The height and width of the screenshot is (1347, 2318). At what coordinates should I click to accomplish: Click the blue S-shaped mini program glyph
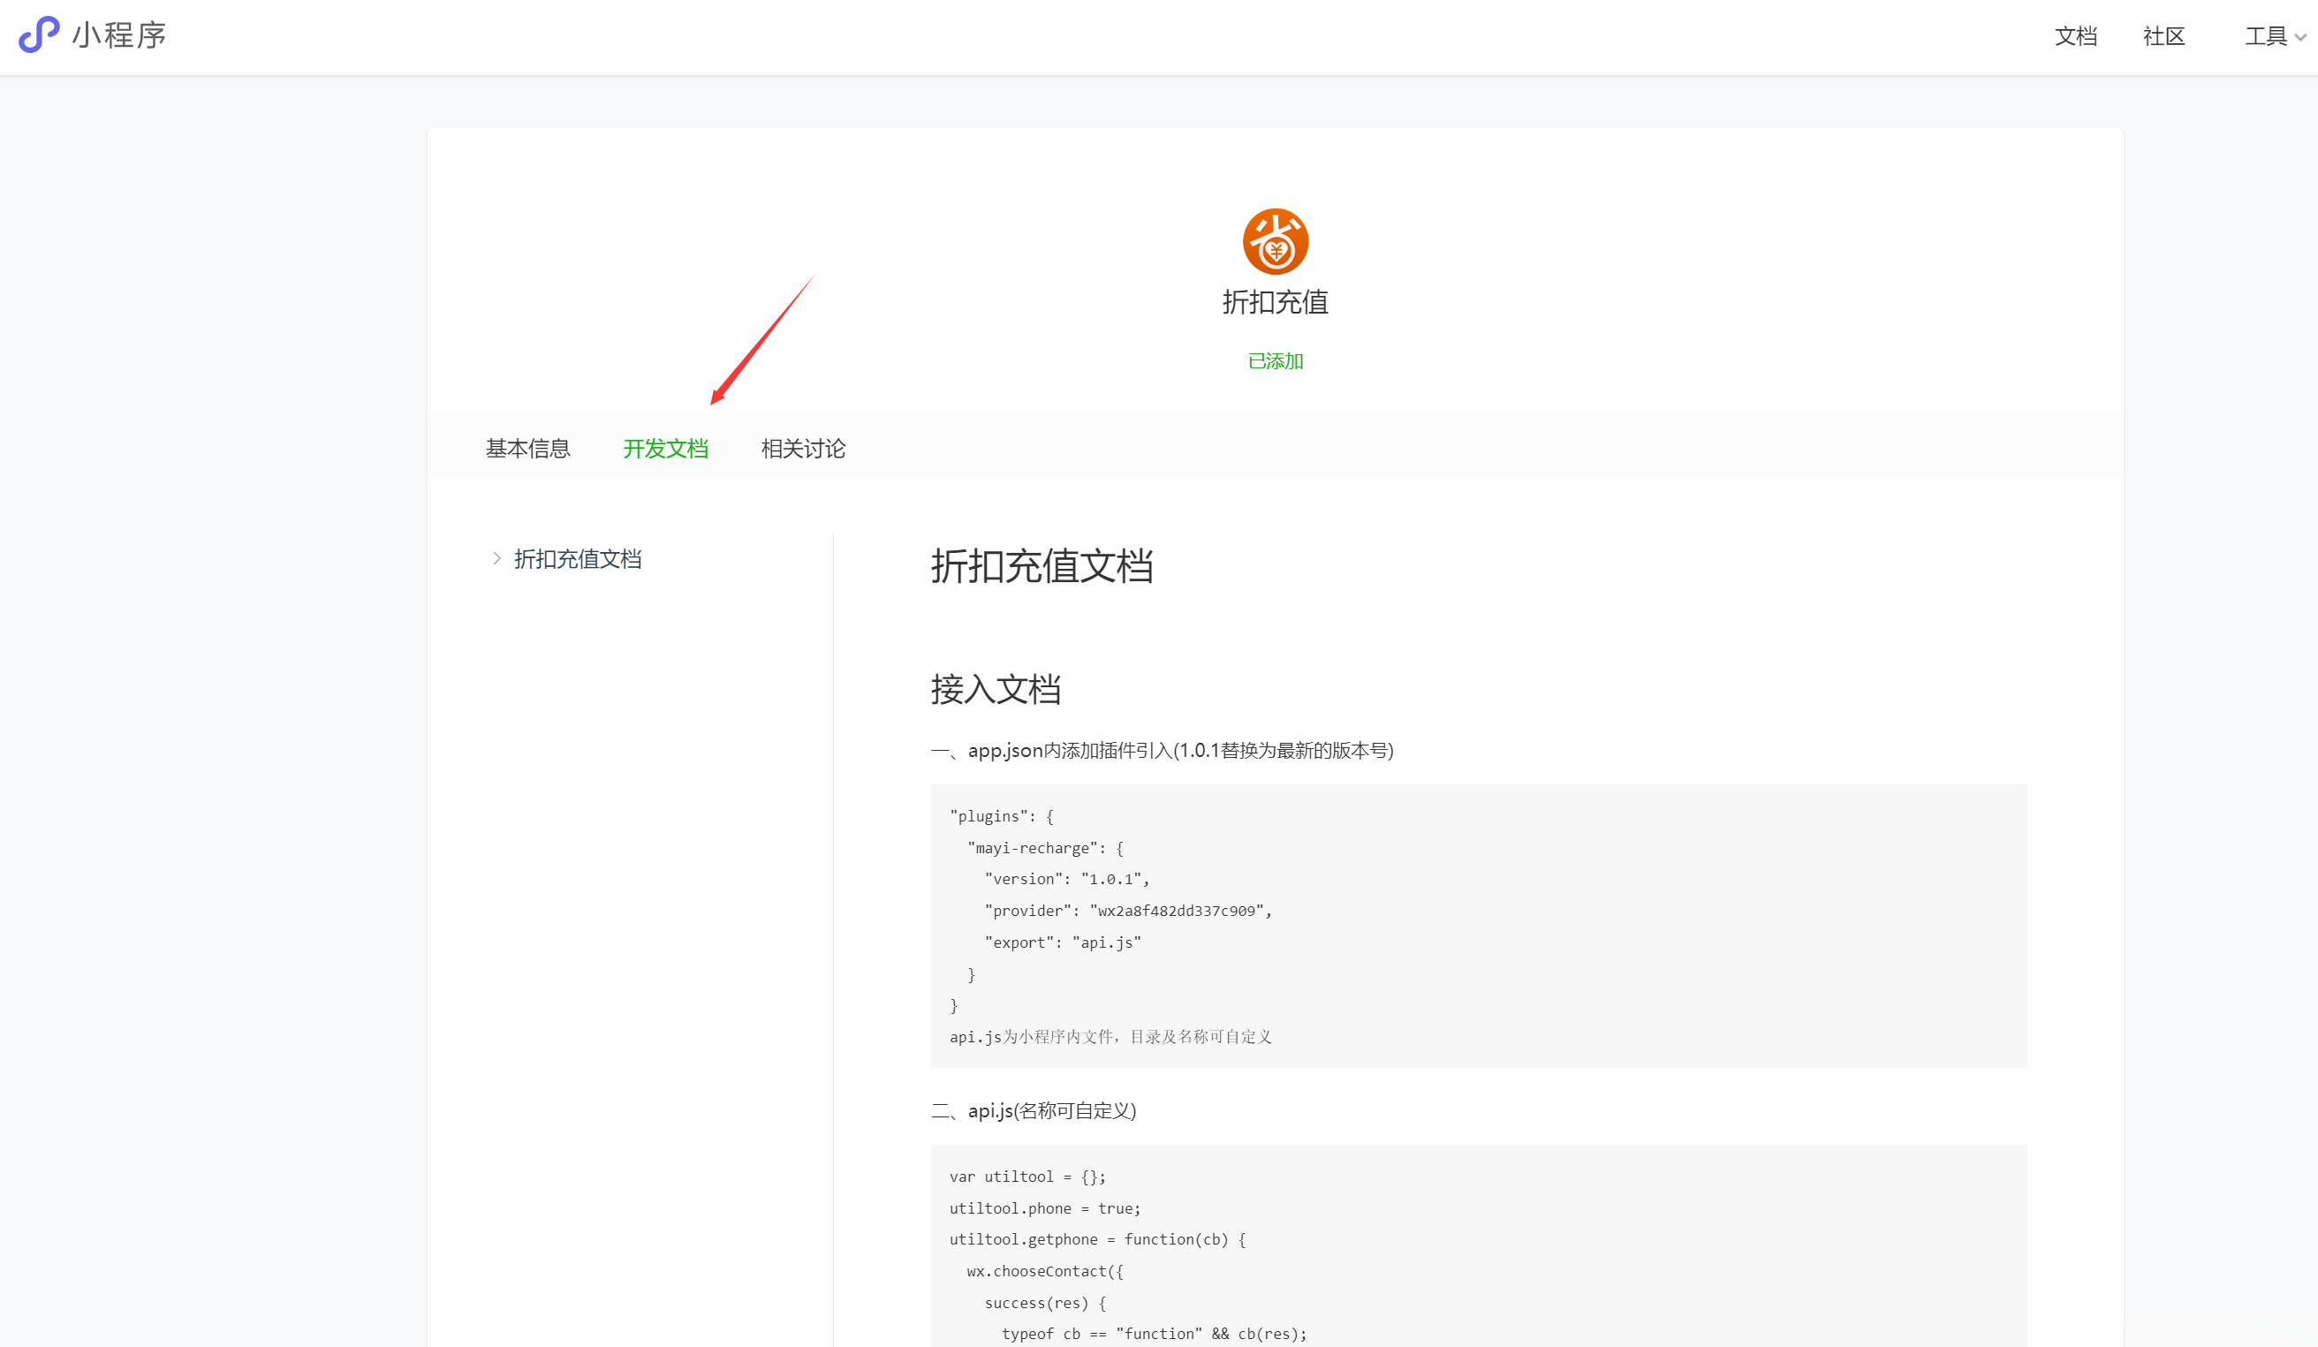pos(38,35)
